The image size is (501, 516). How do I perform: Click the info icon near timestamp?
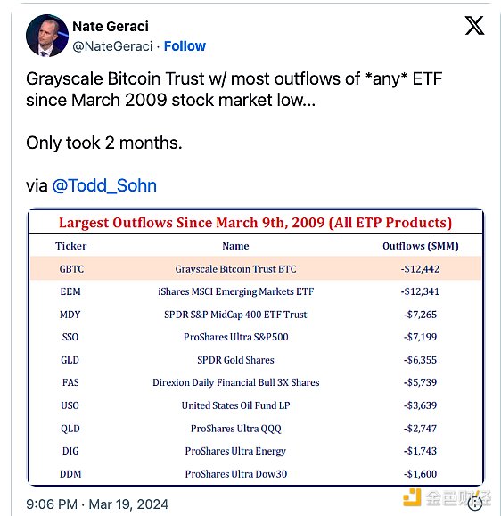475,503
